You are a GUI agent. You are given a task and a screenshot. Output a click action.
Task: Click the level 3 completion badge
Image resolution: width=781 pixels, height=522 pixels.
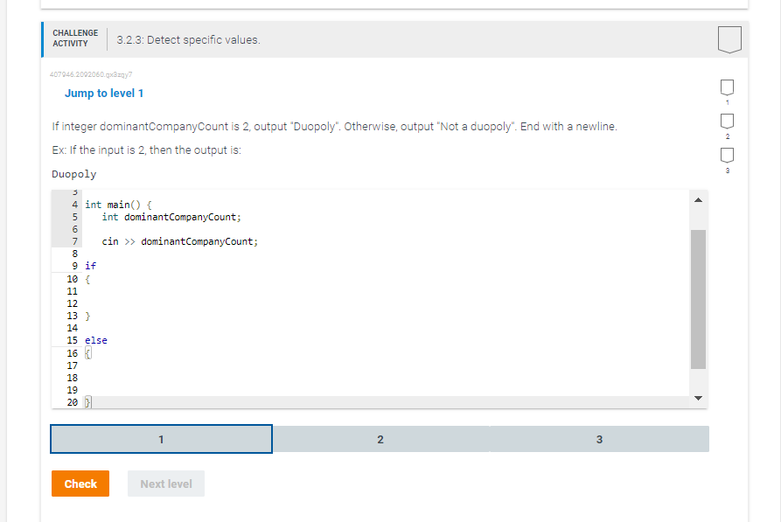pyautogui.click(x=727, y=155)
